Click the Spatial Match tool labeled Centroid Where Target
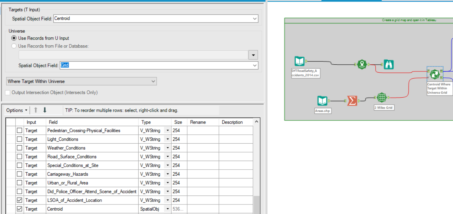Image resolution: width=453 pixels, height=214 pixels. 435,74
